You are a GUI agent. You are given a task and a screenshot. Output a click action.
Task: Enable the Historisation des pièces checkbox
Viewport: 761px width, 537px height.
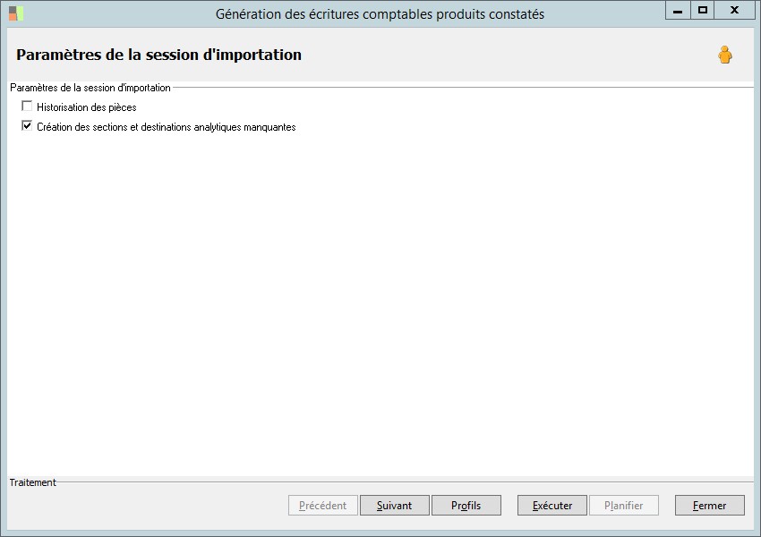(x=27, y=107)
